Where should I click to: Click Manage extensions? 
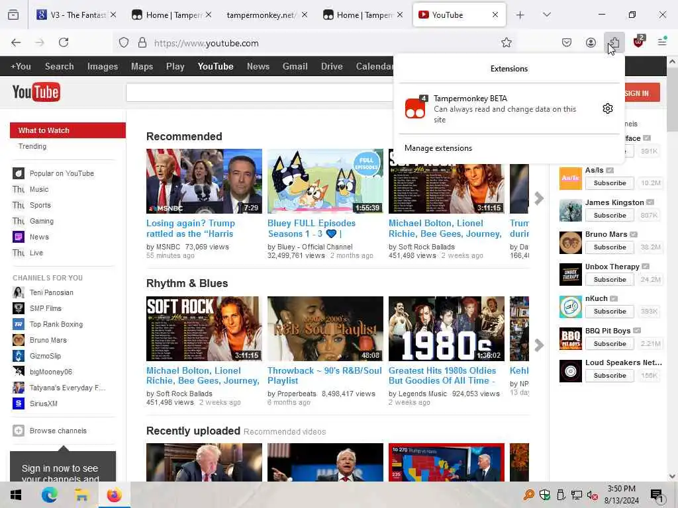coord(438,148)
